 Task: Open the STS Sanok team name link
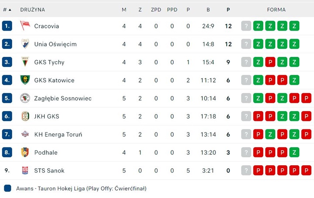tap(49, 170)
